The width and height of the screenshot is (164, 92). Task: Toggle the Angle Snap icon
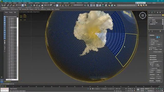pos(63,5)
